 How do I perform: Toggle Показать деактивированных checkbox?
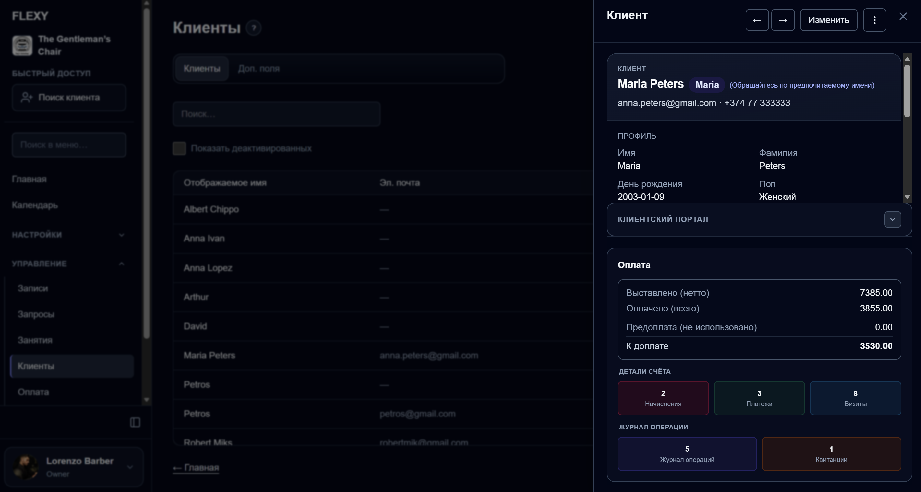point(179,148)
